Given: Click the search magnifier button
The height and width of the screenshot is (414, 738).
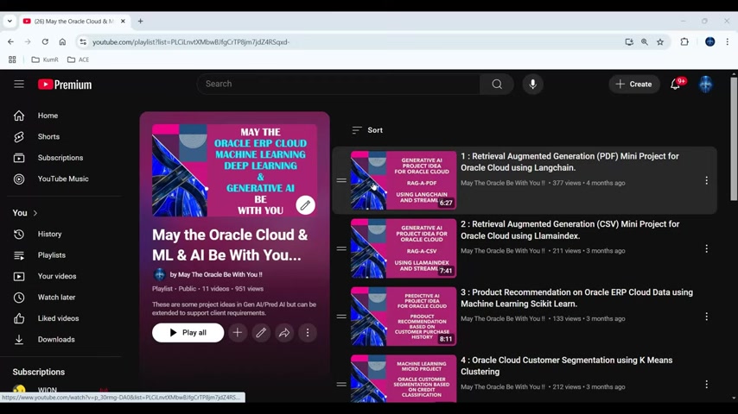Looking at the screenshot, I should click(497, 85).
